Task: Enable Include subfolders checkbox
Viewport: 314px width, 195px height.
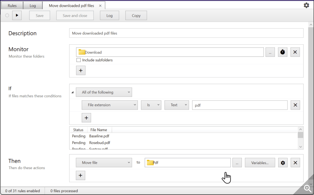Action: (78, 60)
